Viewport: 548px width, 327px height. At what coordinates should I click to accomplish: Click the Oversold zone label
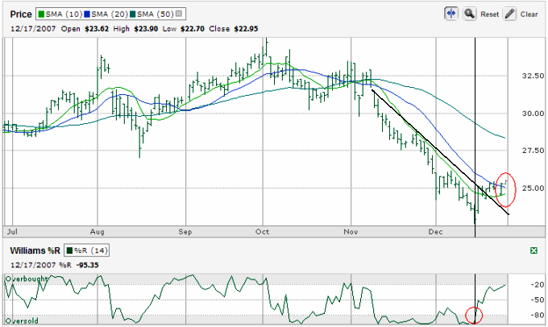coord(22,321)
